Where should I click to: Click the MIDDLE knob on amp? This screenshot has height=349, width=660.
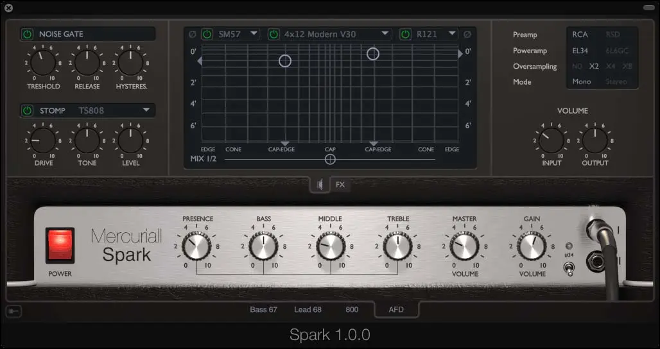click(x=331, y=246)
